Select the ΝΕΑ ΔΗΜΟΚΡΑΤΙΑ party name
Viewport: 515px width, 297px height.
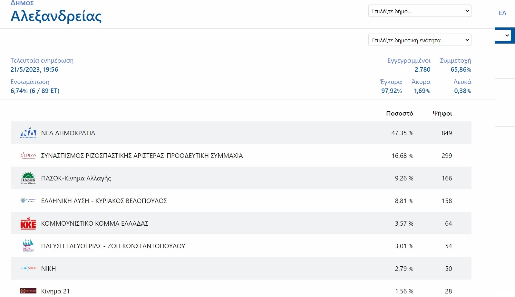(68, 133)
